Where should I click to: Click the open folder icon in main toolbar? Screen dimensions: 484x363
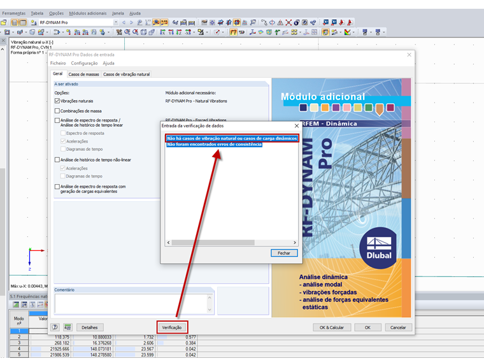point(3,22)
